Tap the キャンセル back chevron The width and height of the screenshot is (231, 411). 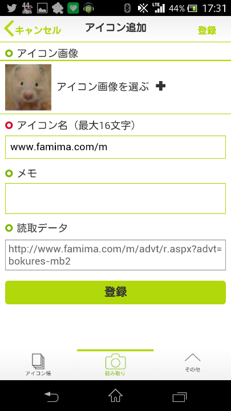tap(9, 29)
